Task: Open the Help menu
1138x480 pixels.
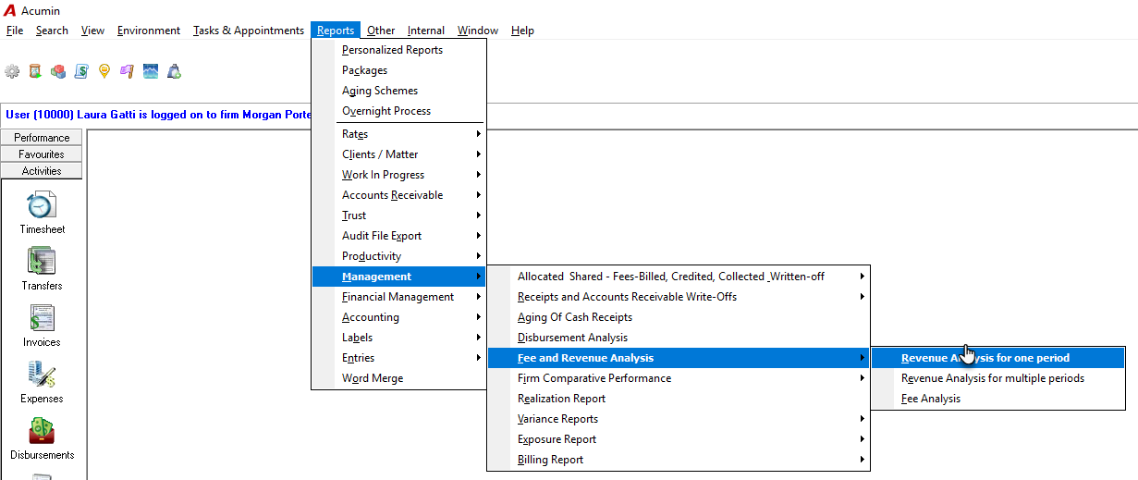Action: (522, 31)
